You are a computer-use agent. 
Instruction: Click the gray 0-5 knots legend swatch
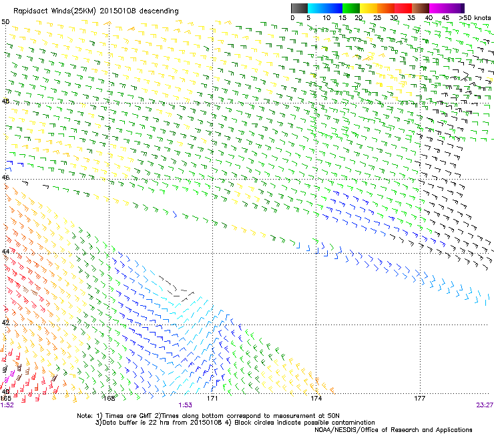click(299, 8)
